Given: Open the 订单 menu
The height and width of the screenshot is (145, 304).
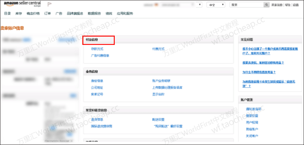Looking at the screenshot, I should [x=47, y=13].
